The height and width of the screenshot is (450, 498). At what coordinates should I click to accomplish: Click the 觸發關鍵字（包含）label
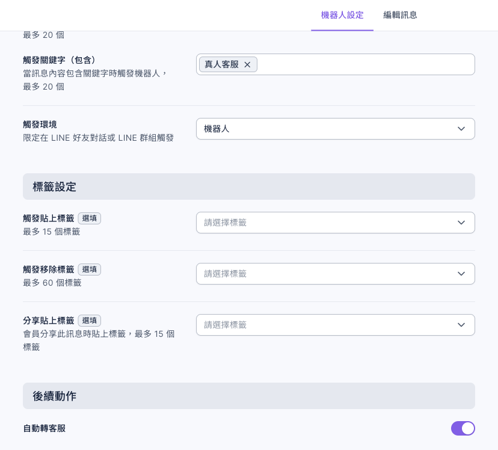[x=59, y=60]
